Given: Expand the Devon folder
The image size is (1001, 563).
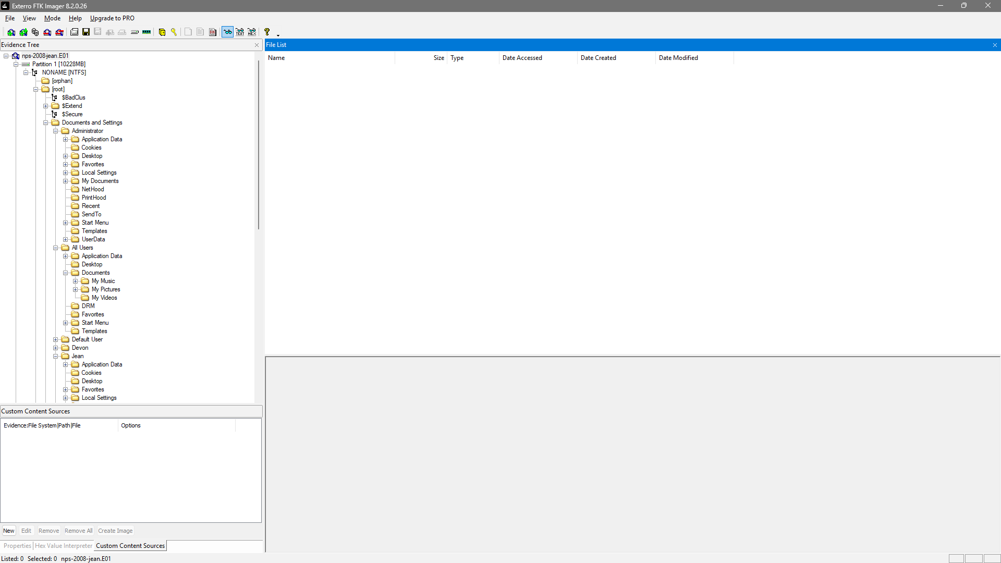Looking at the screenshot, I should pos(55,348).
